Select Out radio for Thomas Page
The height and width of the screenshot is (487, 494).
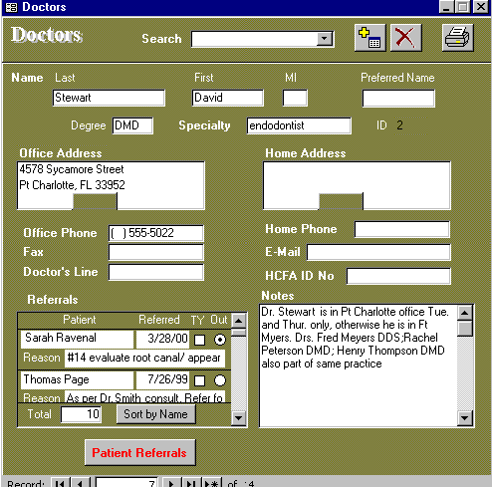(x=220, y=380)
